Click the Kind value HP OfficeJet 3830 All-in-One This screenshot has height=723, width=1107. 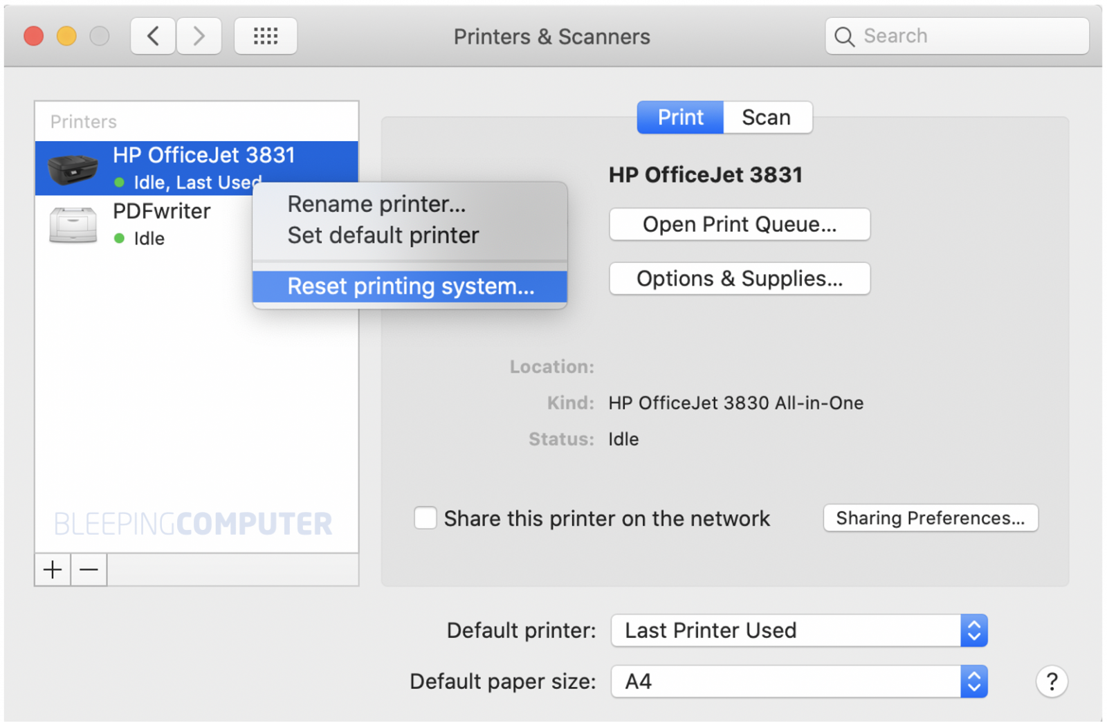[736, 403]
